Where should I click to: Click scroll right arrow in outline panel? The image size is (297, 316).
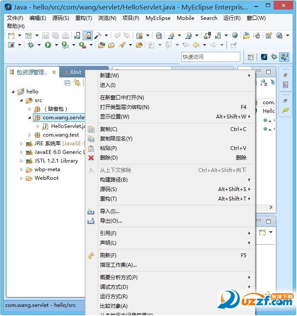tap(271, 207)
